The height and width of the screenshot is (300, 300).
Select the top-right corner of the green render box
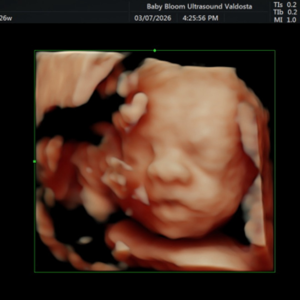pos(275,51)
